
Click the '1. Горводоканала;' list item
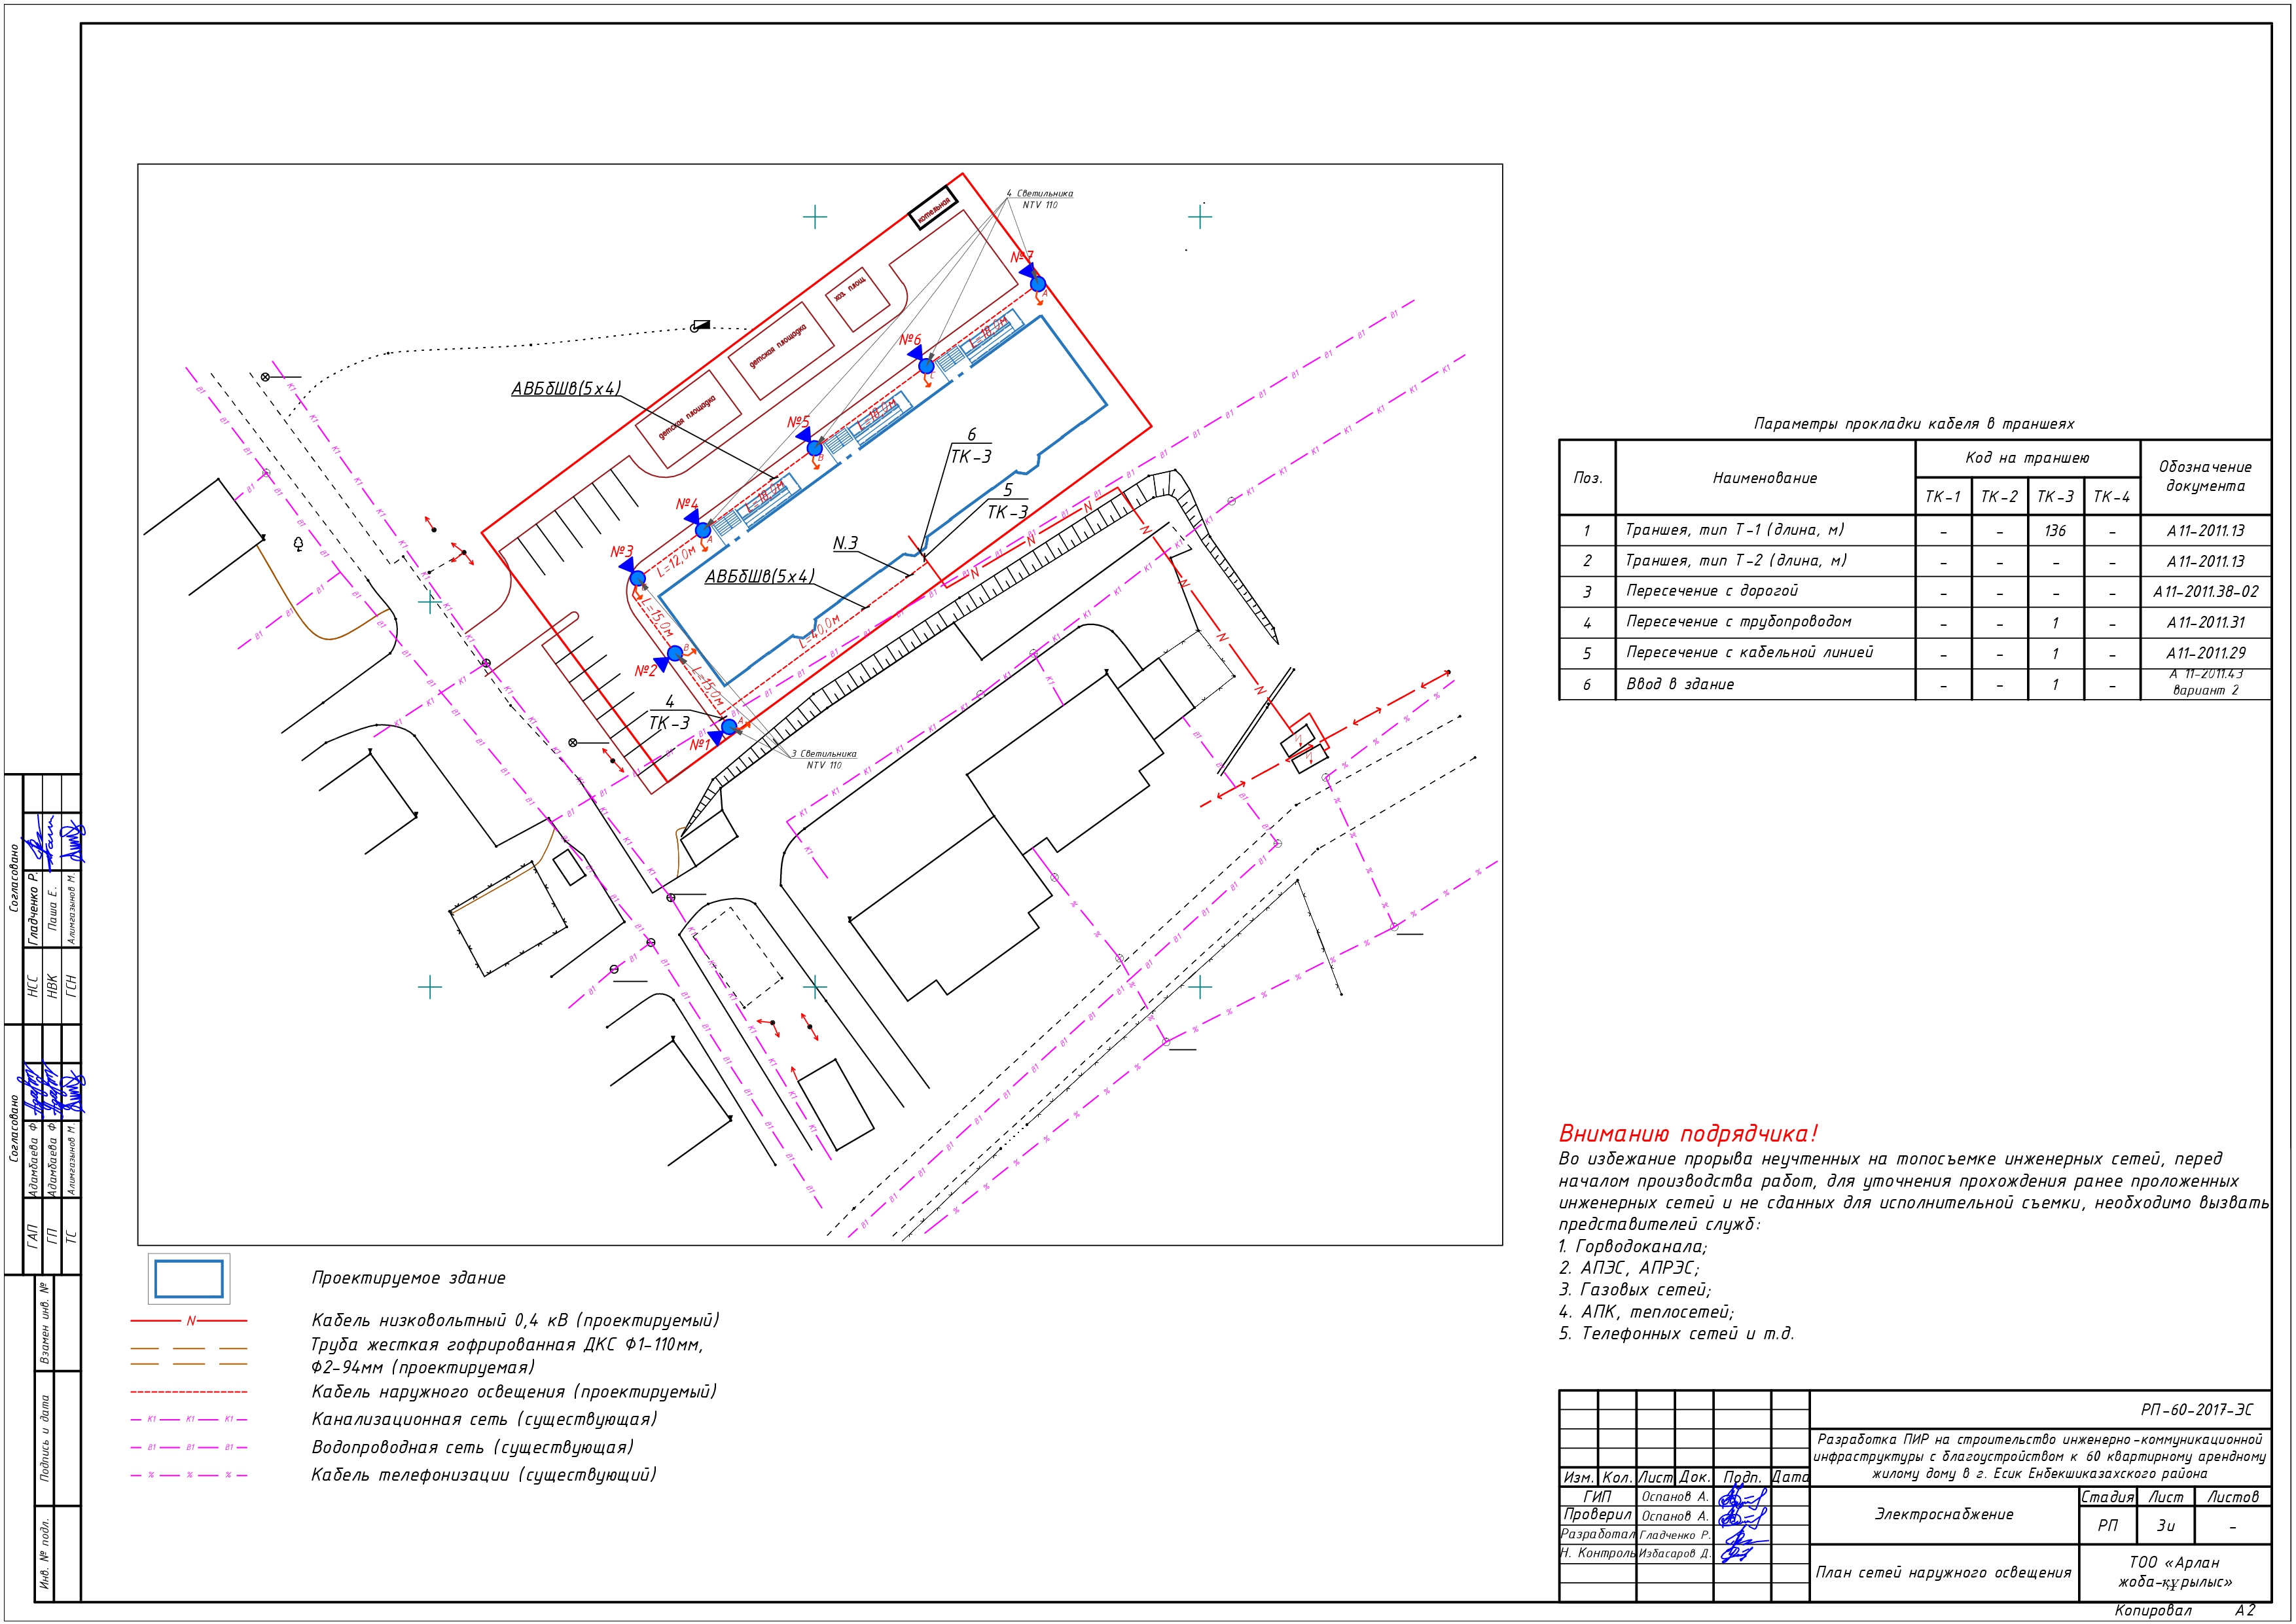pos(1633,1247)
